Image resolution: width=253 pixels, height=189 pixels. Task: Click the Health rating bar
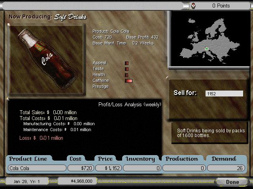126,75
